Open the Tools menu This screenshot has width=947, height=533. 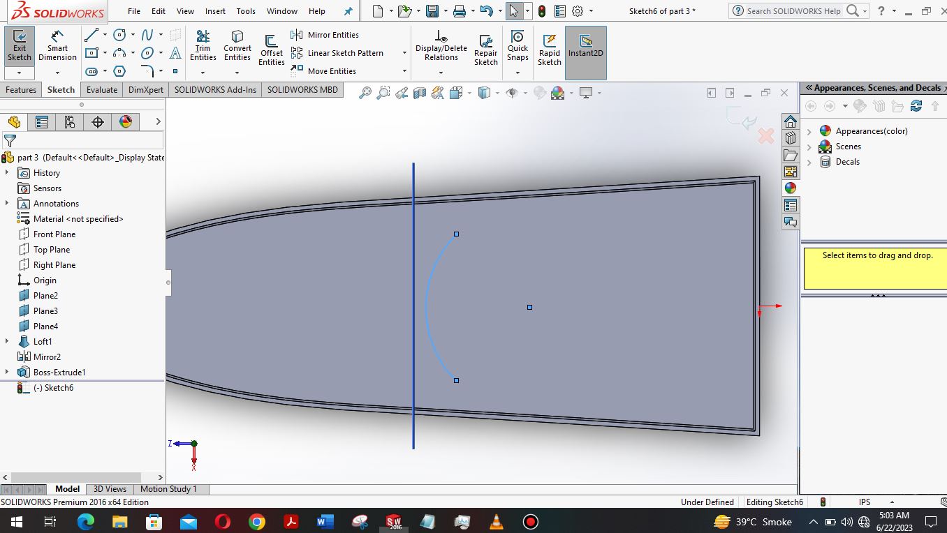[246, 11]
